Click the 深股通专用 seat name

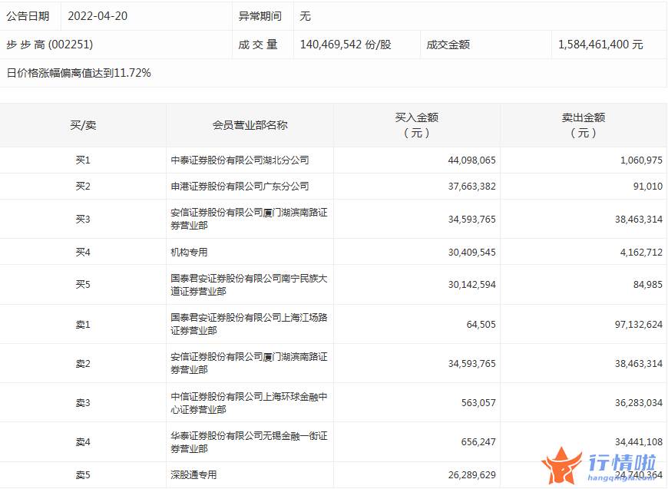tap(193, 475)
